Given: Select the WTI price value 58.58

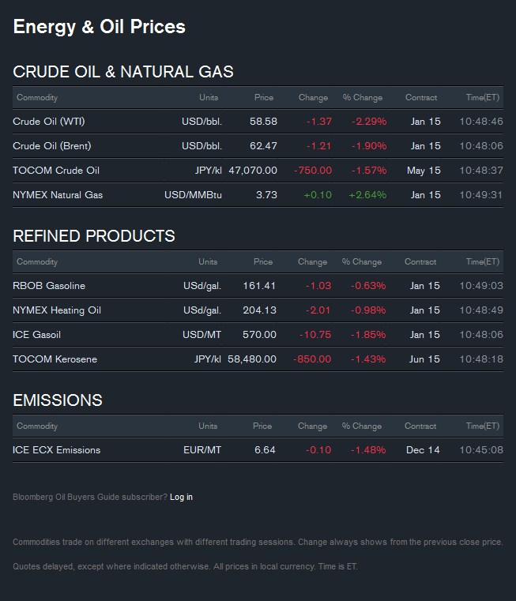Looking at the screenshot, I should coord(263,122).
